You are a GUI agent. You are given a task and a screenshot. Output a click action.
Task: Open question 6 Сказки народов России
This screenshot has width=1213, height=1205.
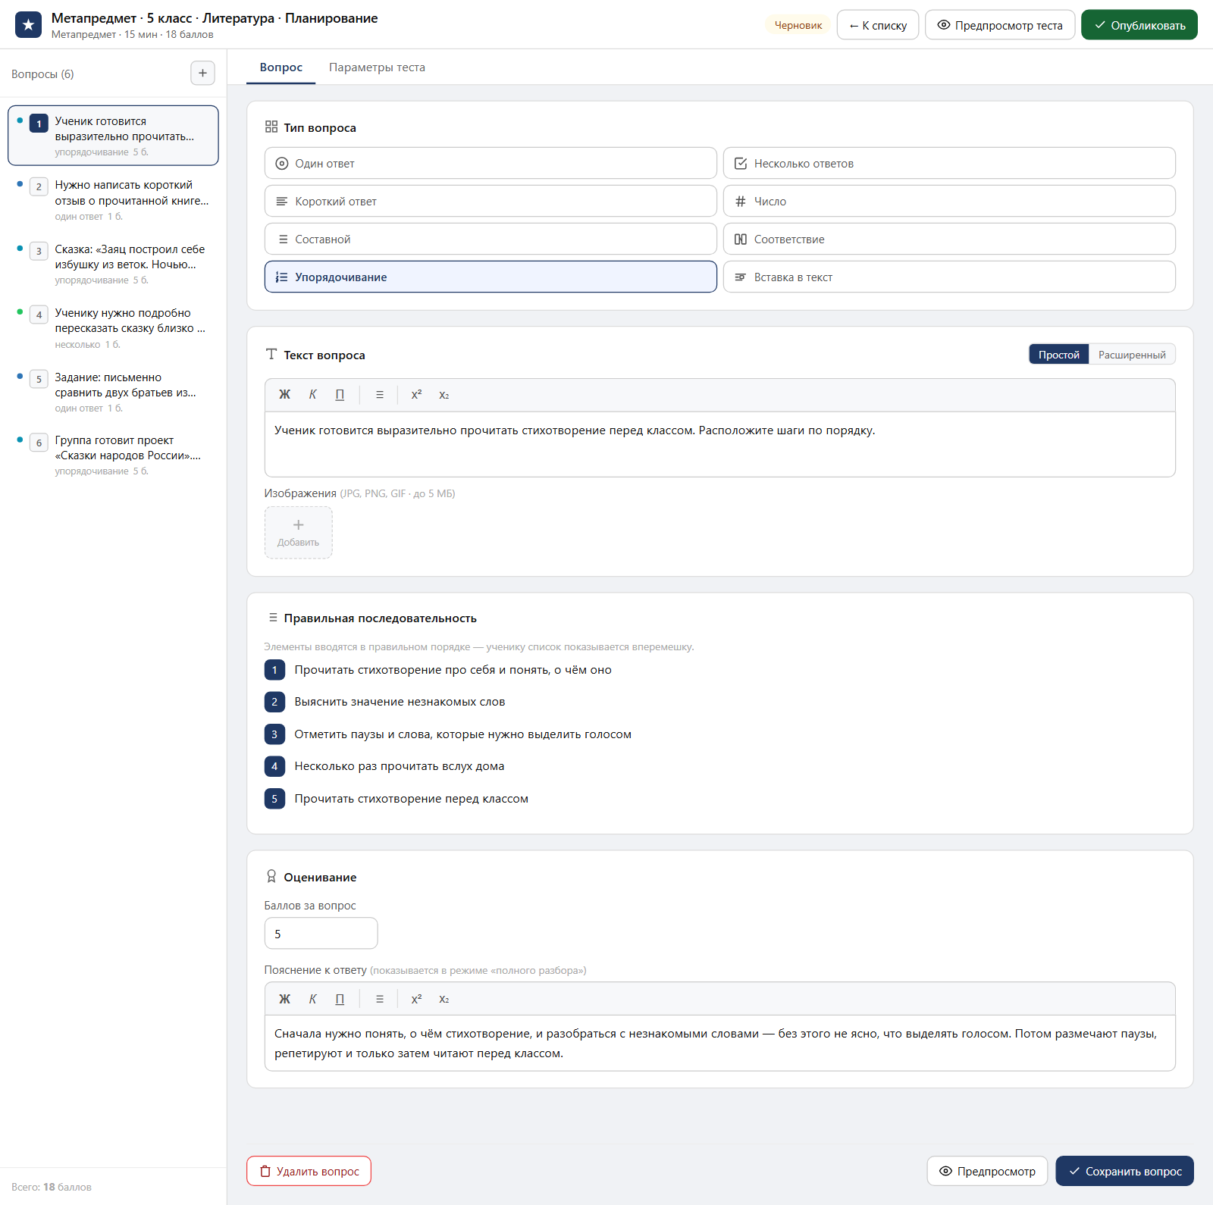[x=113, y=455]
